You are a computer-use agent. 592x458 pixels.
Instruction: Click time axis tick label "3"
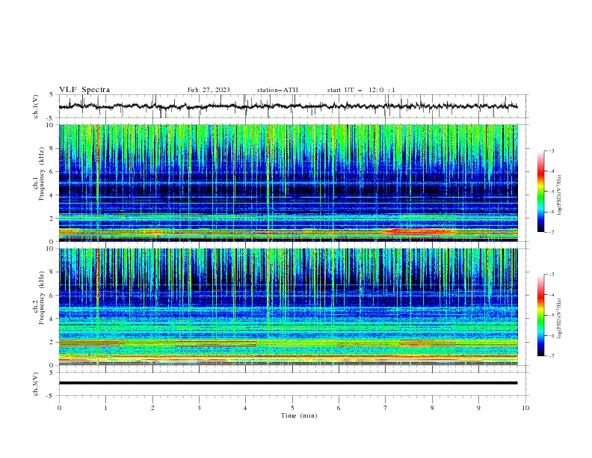coord(199,408)
